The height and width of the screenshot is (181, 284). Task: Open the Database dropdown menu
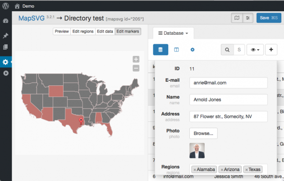tap(174, 33)
